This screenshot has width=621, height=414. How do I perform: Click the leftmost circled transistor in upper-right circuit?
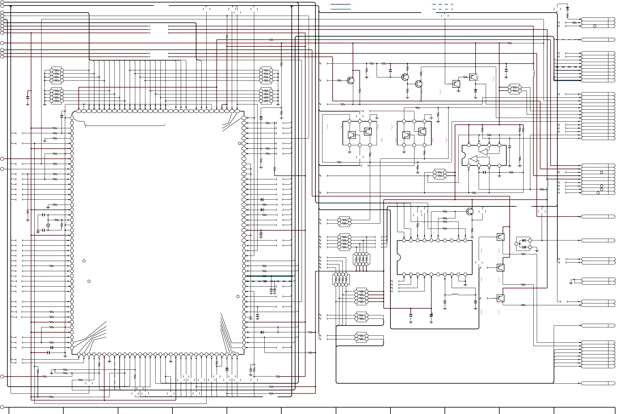pyautogui.click(x=350, y=80)
